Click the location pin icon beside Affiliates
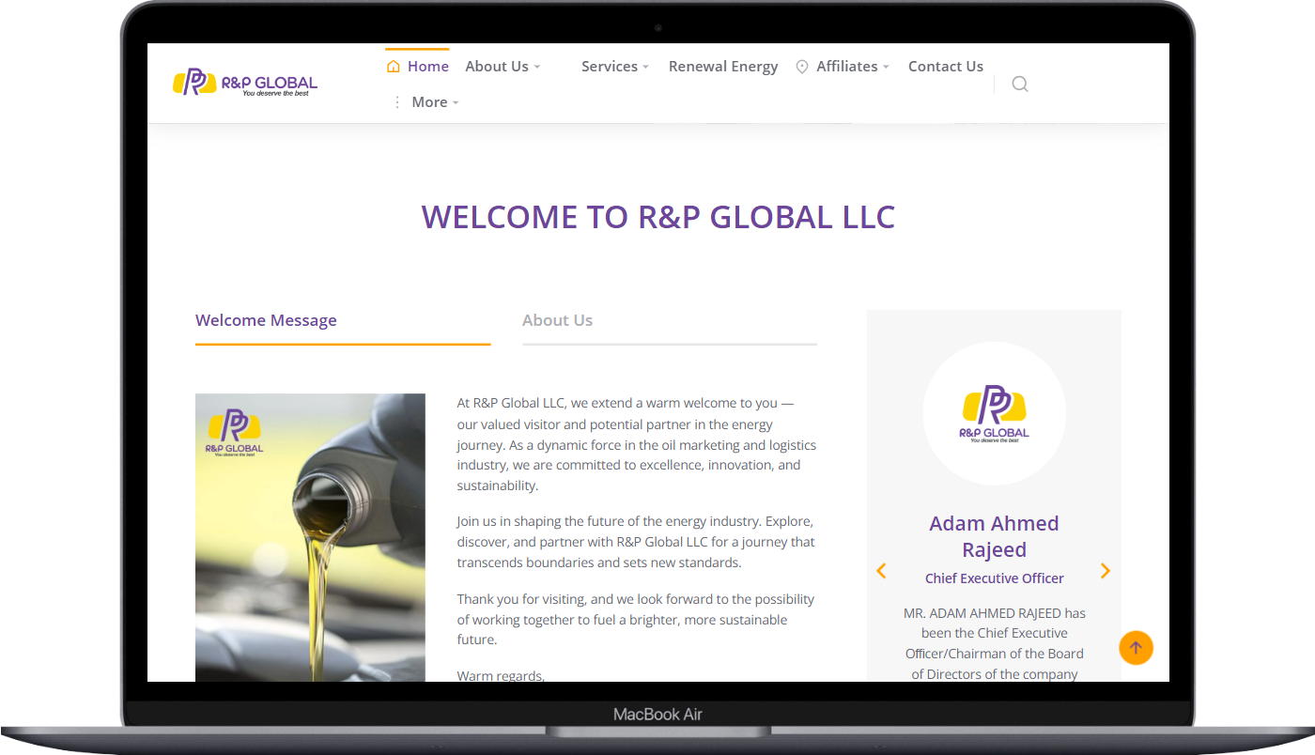Image resolution: width=1315 pixels, height=755 pixels. (x=802, y=67)
